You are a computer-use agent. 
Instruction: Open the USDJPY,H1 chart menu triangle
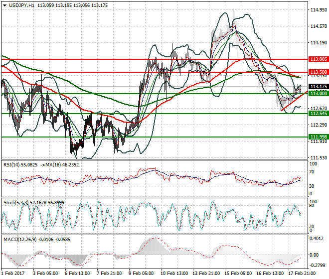(x=5, y=5)
